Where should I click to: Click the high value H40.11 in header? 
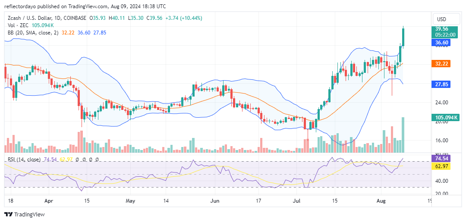point(116,18)
